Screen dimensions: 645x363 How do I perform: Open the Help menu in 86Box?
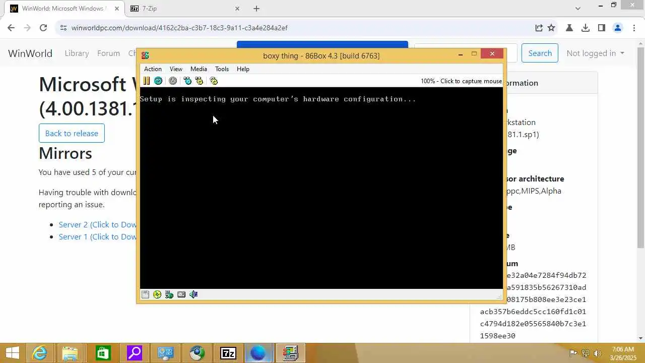pos(243,69)
